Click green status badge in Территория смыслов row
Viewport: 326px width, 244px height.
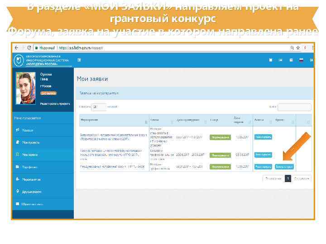coord(220,137)
